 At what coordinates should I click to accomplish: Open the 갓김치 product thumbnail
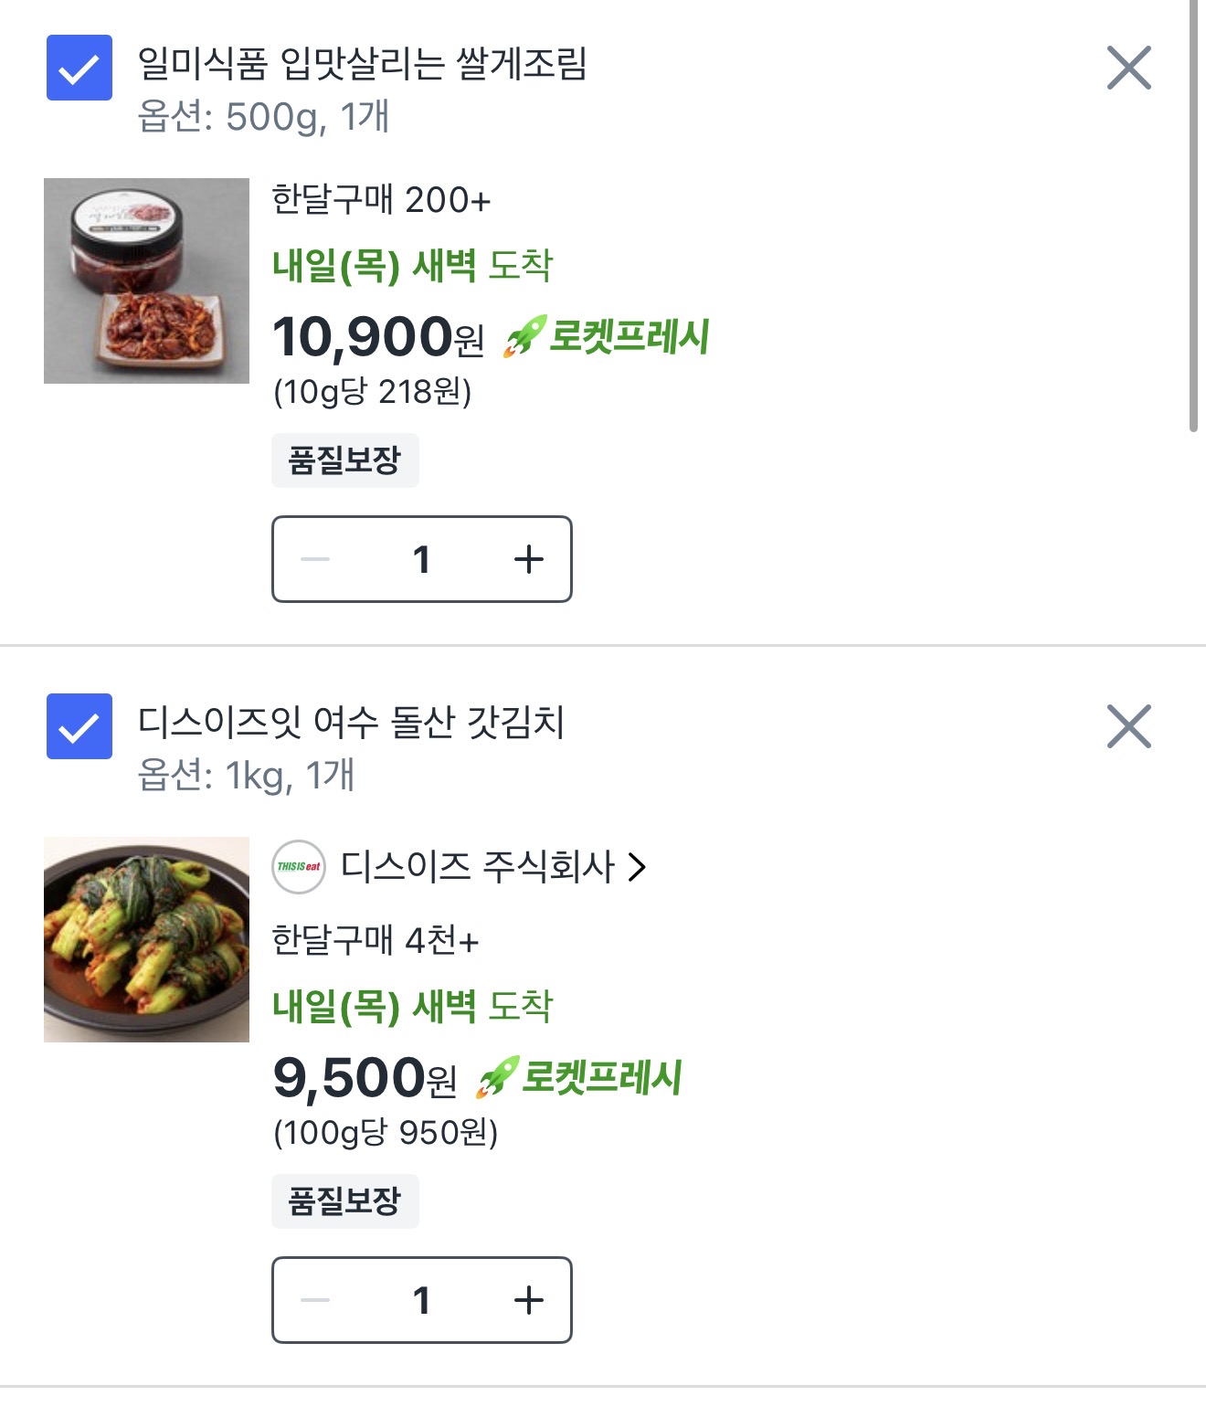[x=146, y=939]
